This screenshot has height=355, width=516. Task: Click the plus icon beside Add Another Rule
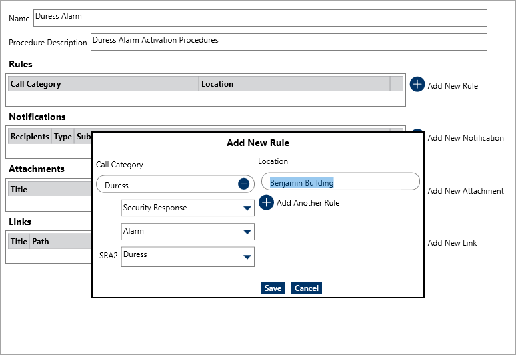tap(266, 202)
